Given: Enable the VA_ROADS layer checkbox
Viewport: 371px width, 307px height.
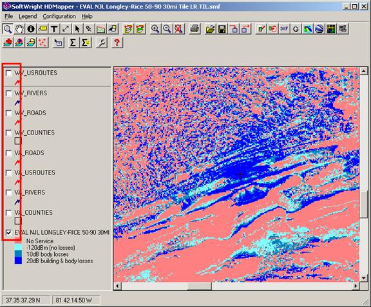Looking at the screenshot, I should pos(9,153).
